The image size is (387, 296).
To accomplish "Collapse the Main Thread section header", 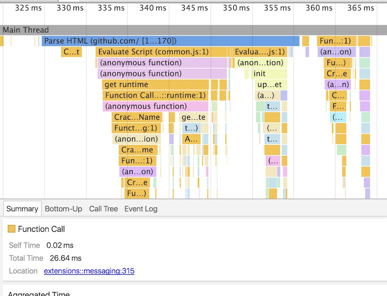I will click(x=26, y=30).
